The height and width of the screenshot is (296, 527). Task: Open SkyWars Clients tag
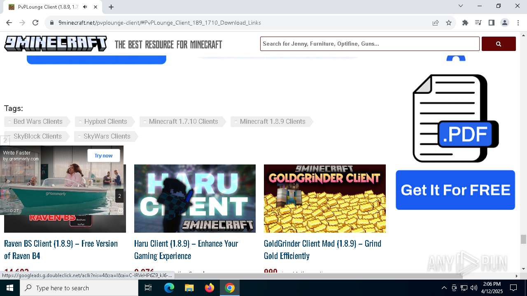pos(106,136)
